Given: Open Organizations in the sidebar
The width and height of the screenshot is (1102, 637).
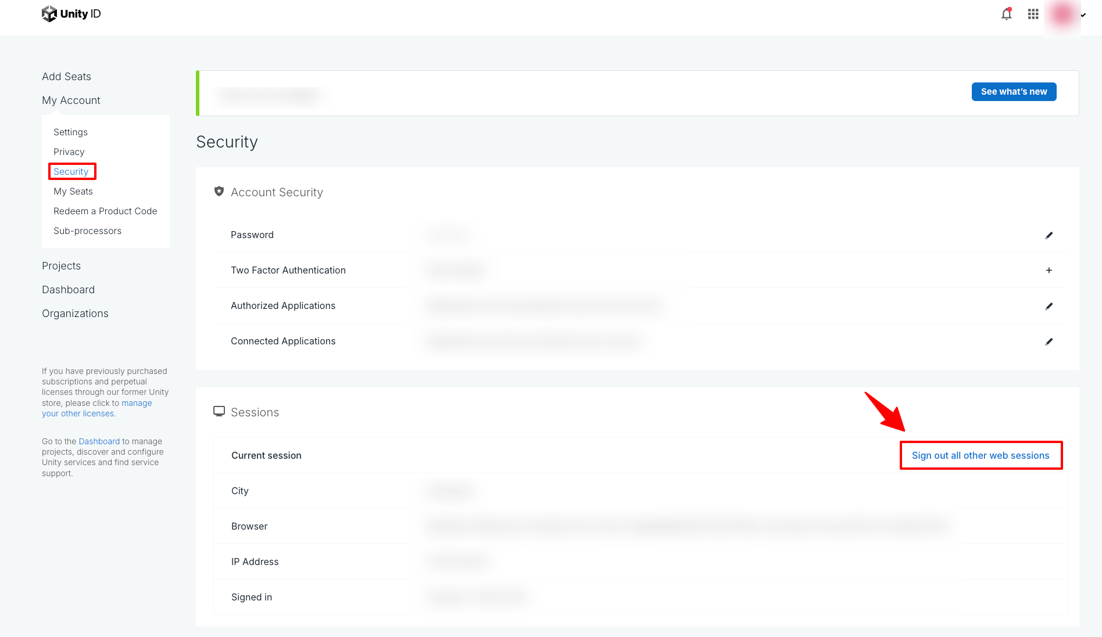Looking at the screenshot, I should coord(75,314).
